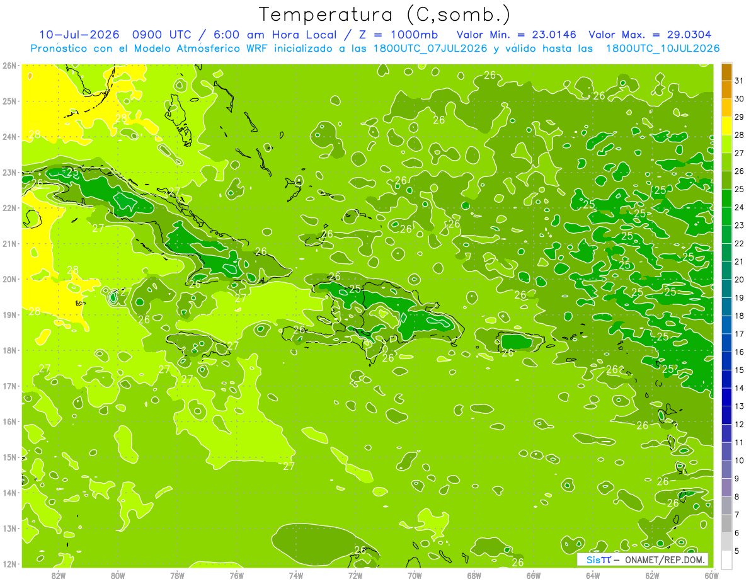This screenshot has width=756, height=584.
Task: Click the "82W" longitude axis label
Action: pos(58,575)
